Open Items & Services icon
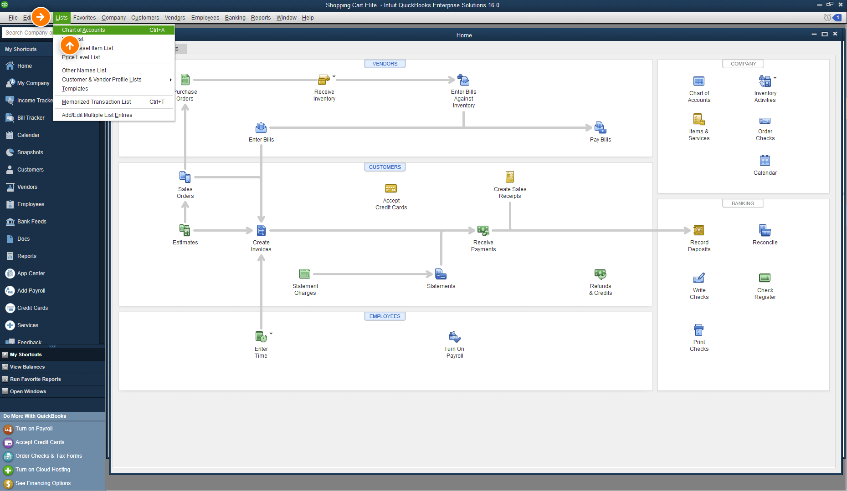Image resolution: width=847 pixels, height=491 pixels. tap(699, 119)
